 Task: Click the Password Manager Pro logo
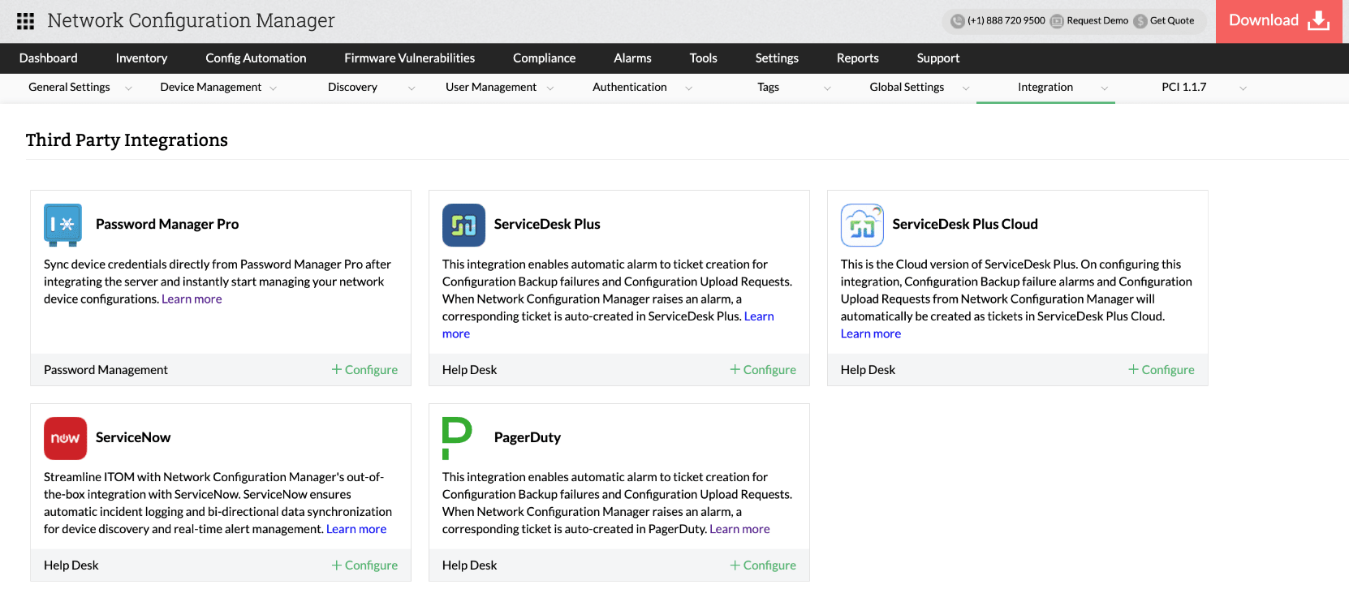click(62, 225)
